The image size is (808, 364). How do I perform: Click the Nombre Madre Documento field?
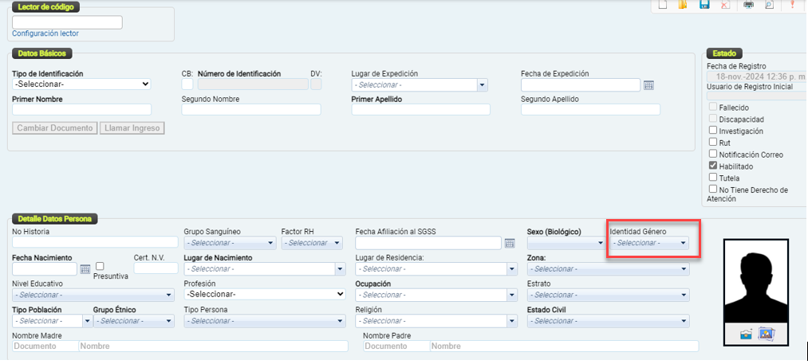[x=45, y=346]
